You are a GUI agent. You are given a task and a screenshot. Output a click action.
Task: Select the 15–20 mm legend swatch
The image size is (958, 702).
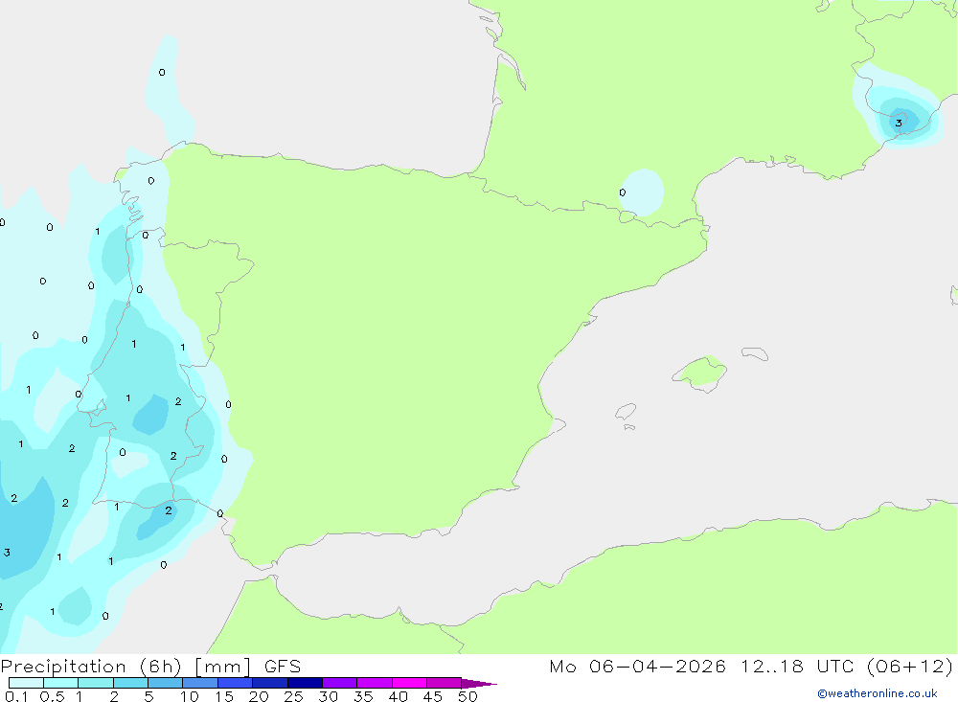236,683
